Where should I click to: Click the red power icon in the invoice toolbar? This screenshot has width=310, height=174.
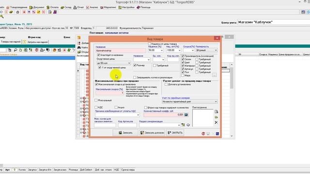click(36, 50)
